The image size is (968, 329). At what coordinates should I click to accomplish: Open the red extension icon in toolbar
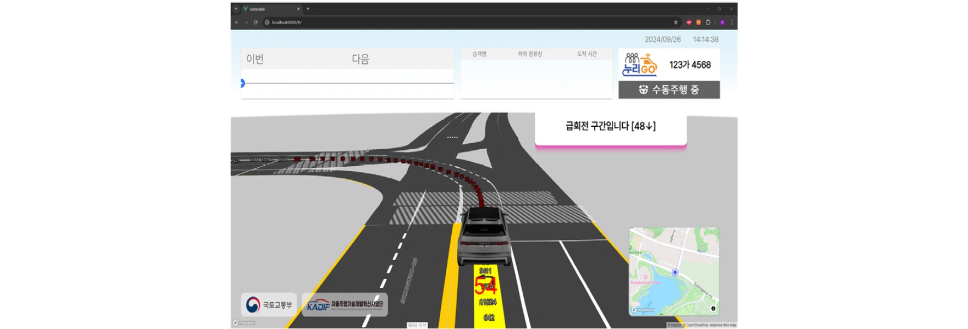coord(689,22)
